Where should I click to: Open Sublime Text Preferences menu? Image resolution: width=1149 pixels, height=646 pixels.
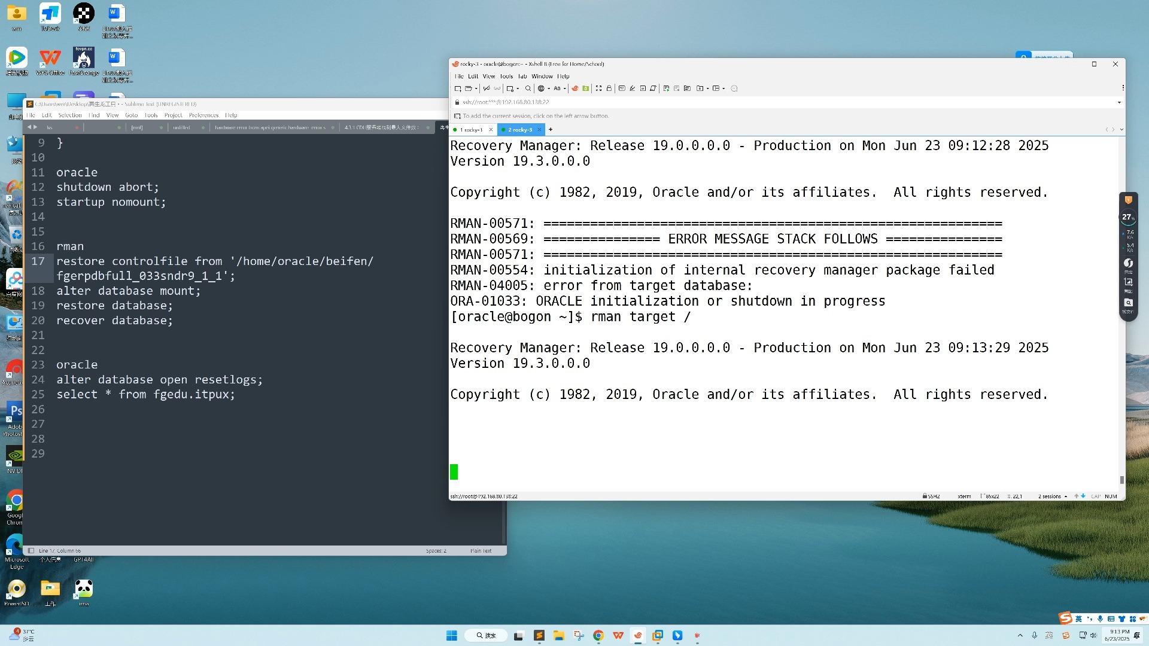(x=203, y=115)
